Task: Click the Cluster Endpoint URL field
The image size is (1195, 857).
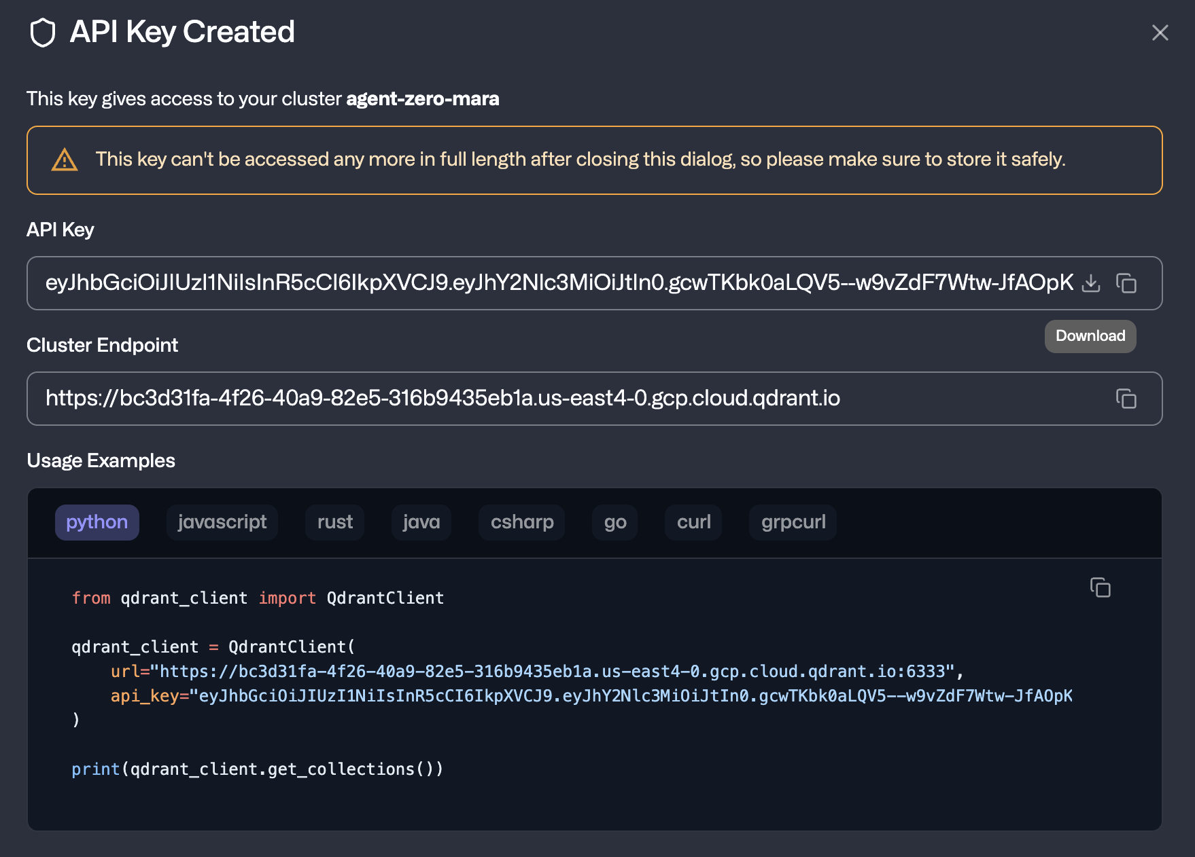Action: pyautogui.click(x=595, y=399)
